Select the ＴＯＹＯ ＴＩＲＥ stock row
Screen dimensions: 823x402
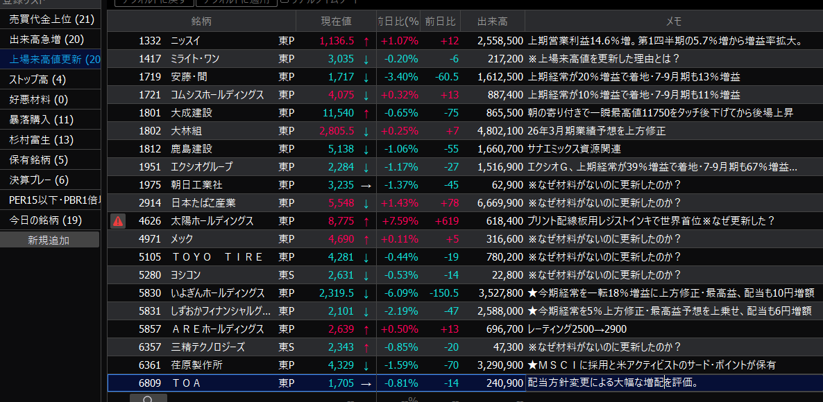pyautogui.click(x=217, y=257)
